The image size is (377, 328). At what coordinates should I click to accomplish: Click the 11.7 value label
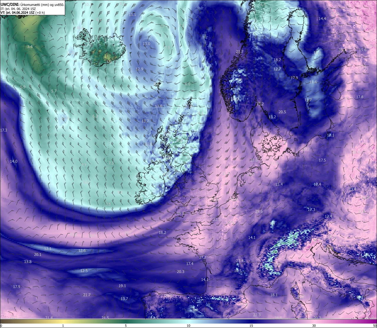(x=308, y=100)
